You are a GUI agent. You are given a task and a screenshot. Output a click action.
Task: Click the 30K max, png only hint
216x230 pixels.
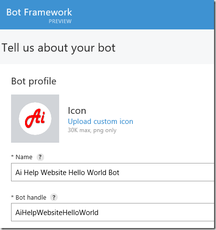(x=92, y=130)
